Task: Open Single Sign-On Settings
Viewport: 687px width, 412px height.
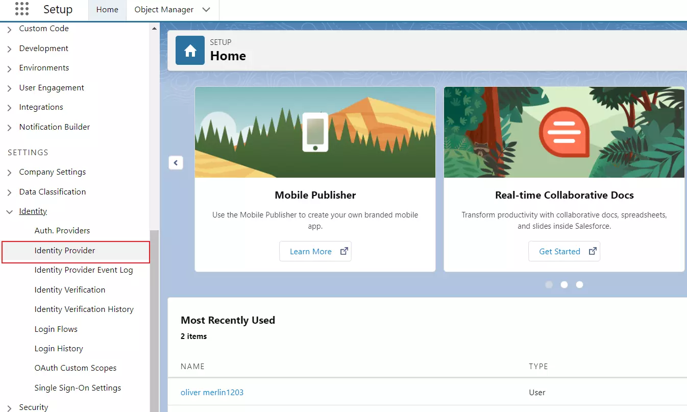Action: [78, 387]
